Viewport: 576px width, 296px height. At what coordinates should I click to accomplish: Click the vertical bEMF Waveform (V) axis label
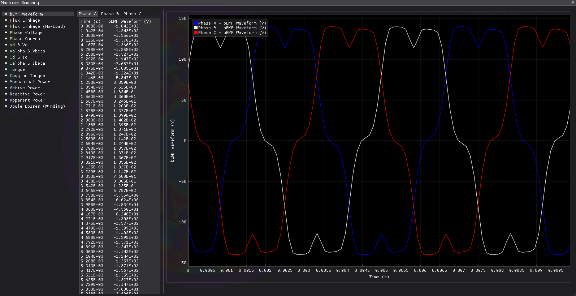coord(172,140)
